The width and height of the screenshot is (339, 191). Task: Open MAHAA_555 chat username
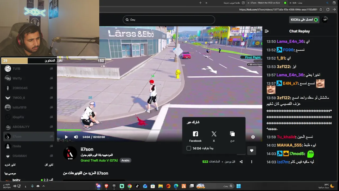tap(289, 145)
